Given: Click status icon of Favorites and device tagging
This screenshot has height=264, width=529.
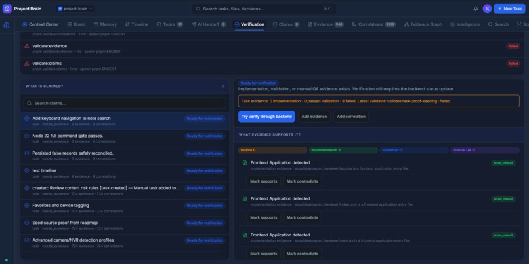Looking at the screenshot, I should [x=27, y=206].
